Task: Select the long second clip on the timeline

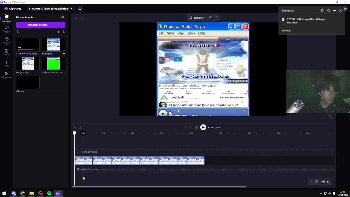Action: (148, 161)
